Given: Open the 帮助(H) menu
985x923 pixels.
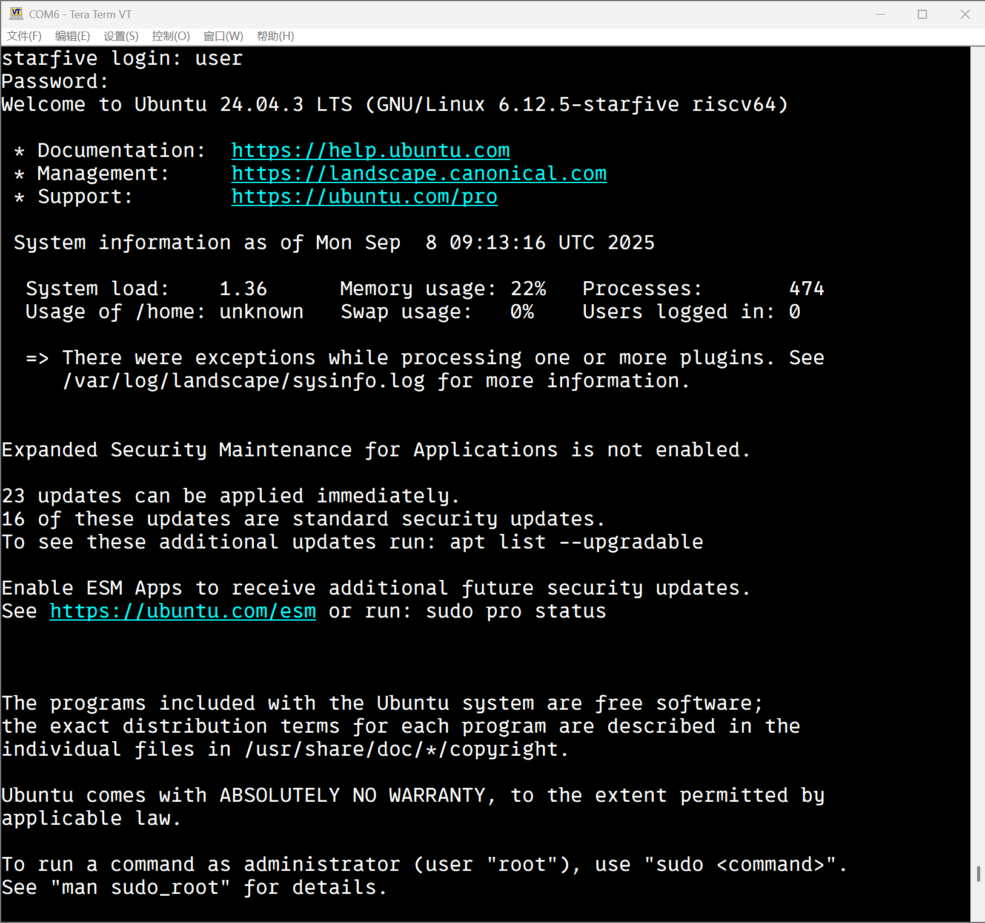Looking at the screenshot, I should pos(275,36).
